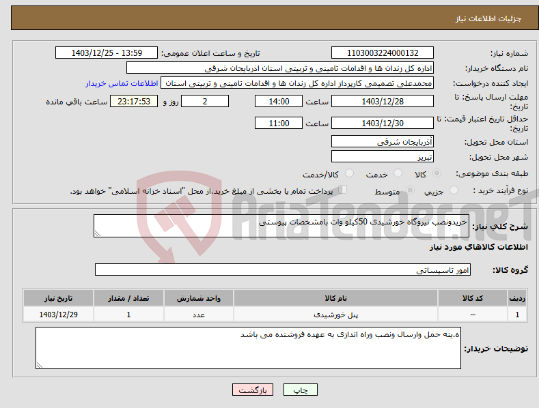Select the جزیی purchase type radio
Image resolution: width=539 pixels, height=408 pixels.
pyautogui.click(x=454, y=190)
